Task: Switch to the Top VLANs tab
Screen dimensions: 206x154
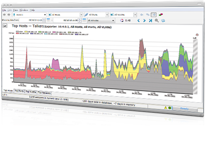Action: click(x=31, y=92)
